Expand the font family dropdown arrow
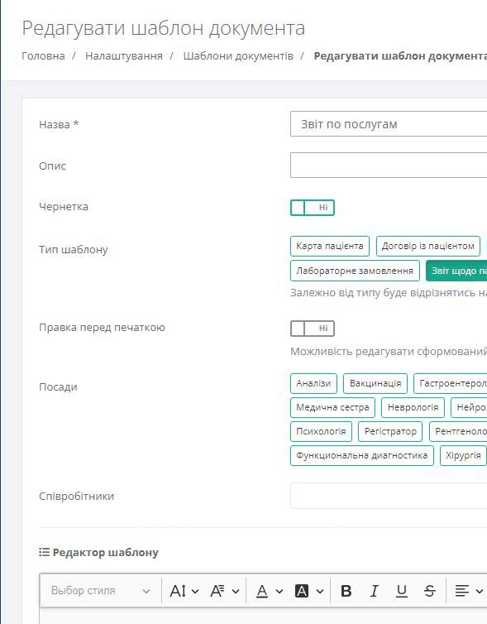 coord(236,592)
